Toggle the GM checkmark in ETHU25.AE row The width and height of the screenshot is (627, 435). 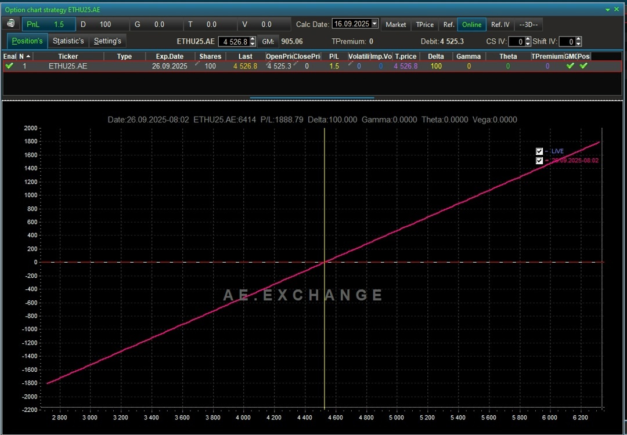(x=570, y=66)
